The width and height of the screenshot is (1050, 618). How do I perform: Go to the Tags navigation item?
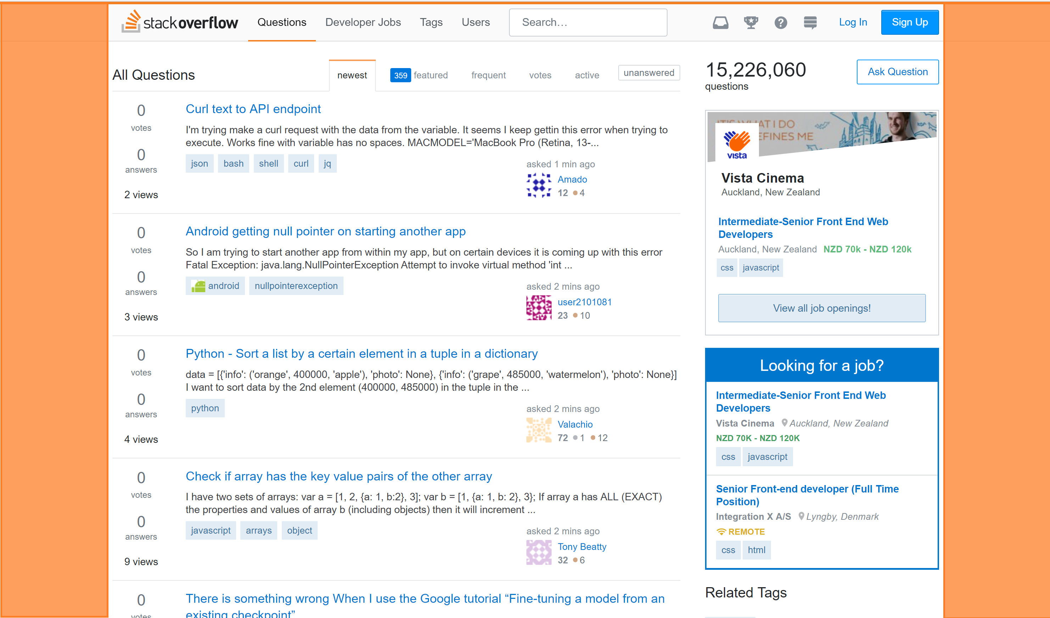[431, 22]
